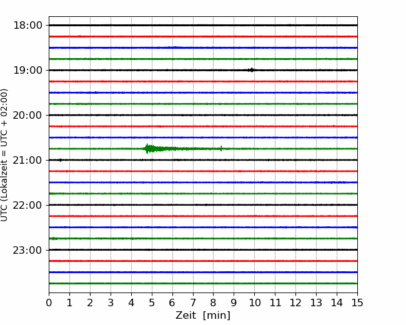Viewport: 406px width, 325px height.
Task: Click the x-axis tick label 12
Action: 295,302
